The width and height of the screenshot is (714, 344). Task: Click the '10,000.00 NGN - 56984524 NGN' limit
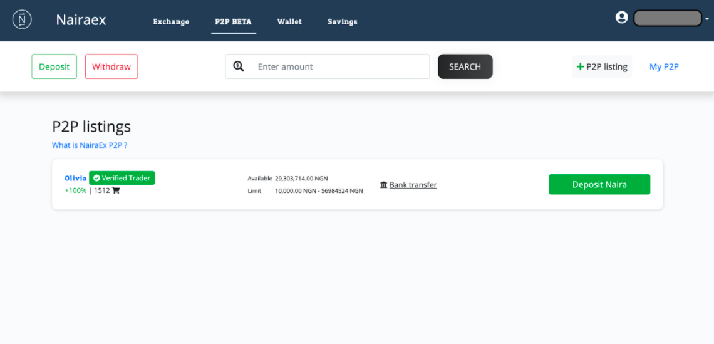[319, 191]
